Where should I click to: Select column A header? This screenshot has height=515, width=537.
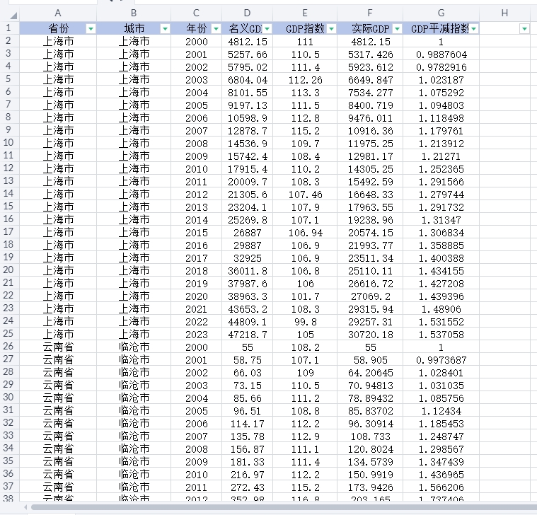(58, 13)
